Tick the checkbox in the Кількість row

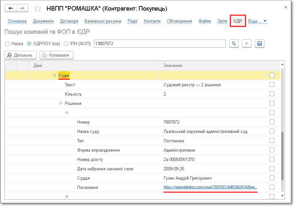(x=272, y=94)
